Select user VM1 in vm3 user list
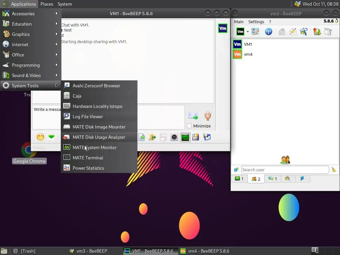Image resolution: width=340 pixels, height=255 pixels. [285, 44]
